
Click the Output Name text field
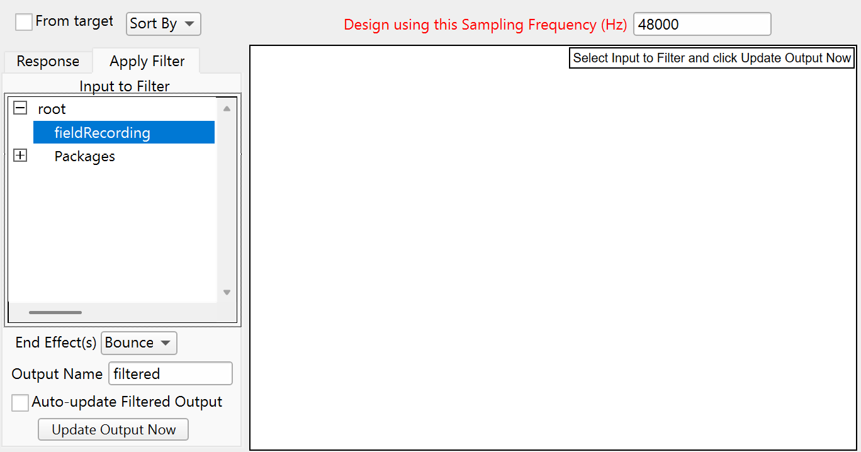[x=170, y=374]
